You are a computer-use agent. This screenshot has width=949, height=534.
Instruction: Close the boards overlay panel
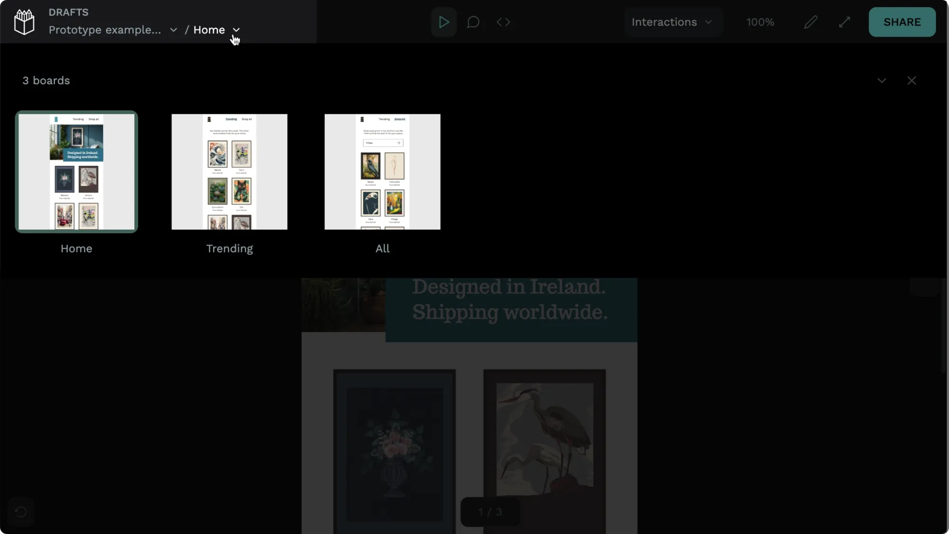[x=911, y=80]
